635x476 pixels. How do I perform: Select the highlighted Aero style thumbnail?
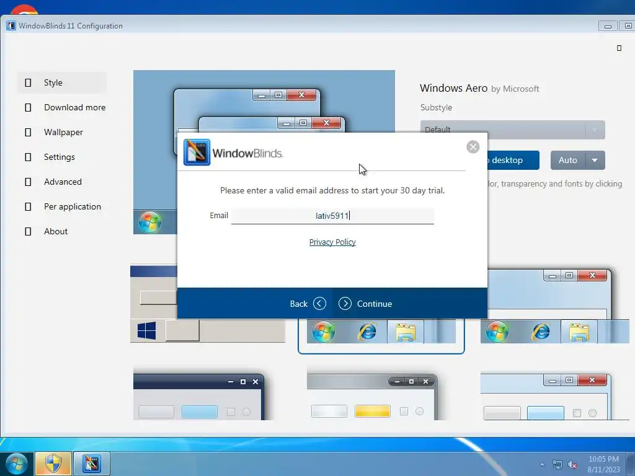(x=381, y=335)
